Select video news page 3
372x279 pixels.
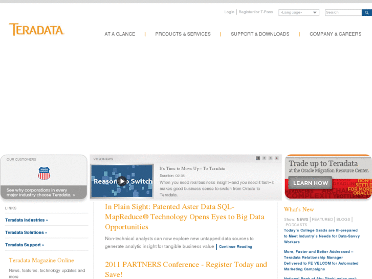point(271,158)
